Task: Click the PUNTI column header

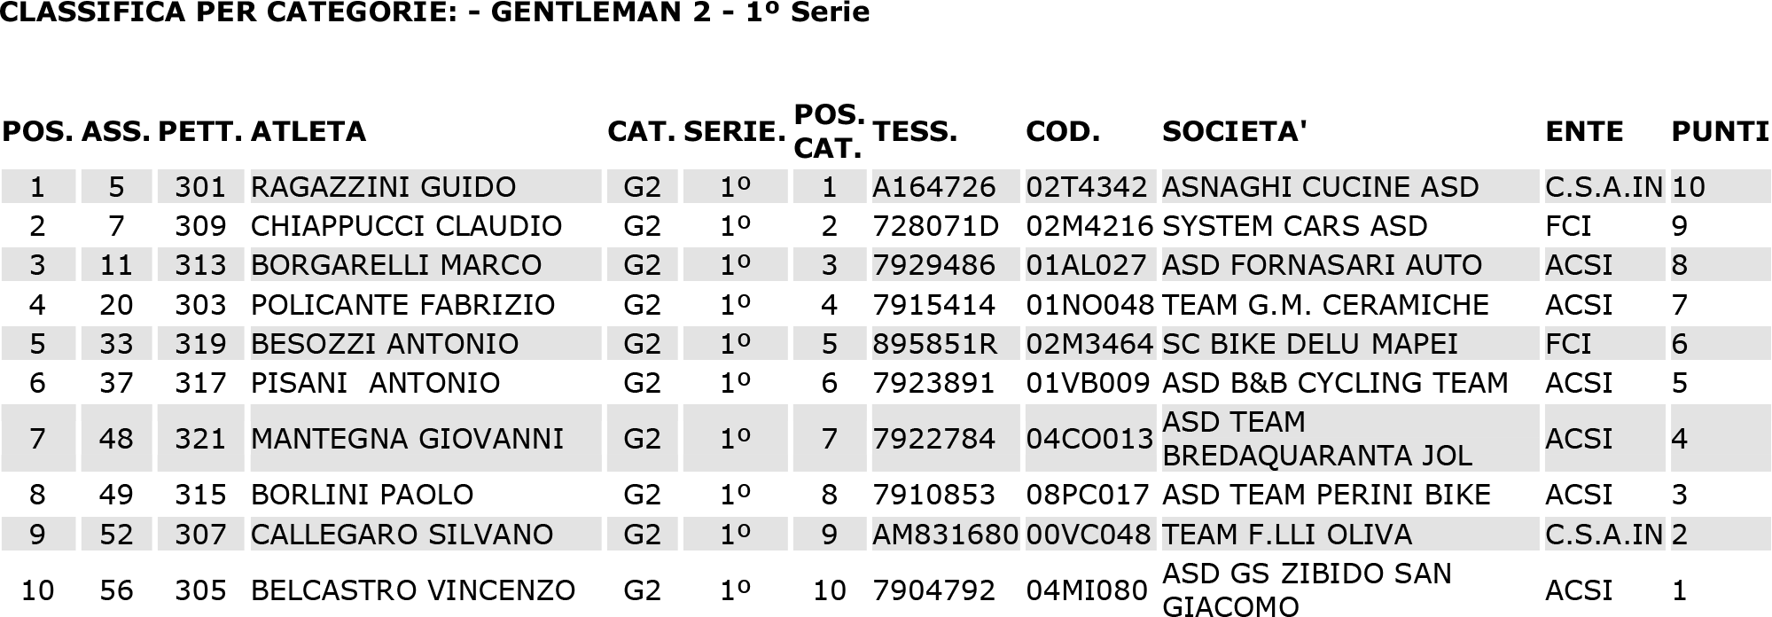Action: 1720,131
